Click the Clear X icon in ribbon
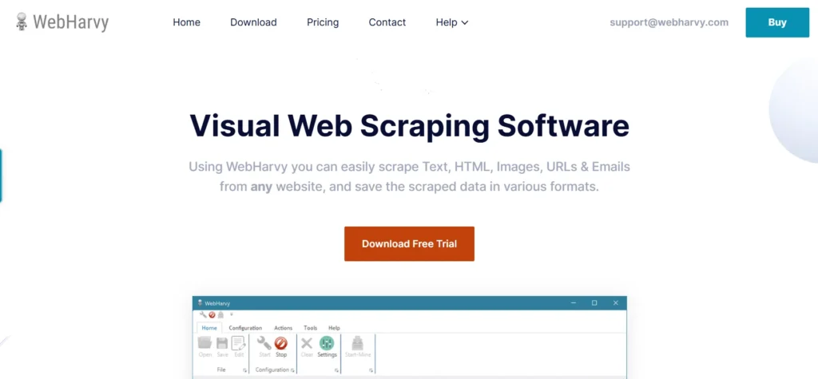This screenshot has height=379, width=818. point(307,343)
